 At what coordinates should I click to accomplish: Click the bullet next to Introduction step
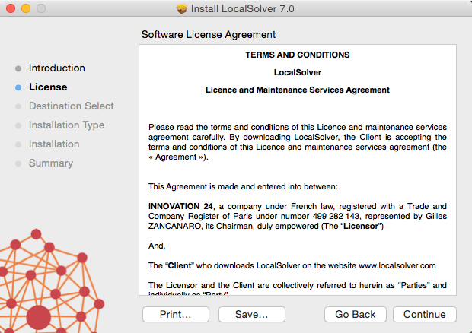pyautogui.click(x=18, y=68)
